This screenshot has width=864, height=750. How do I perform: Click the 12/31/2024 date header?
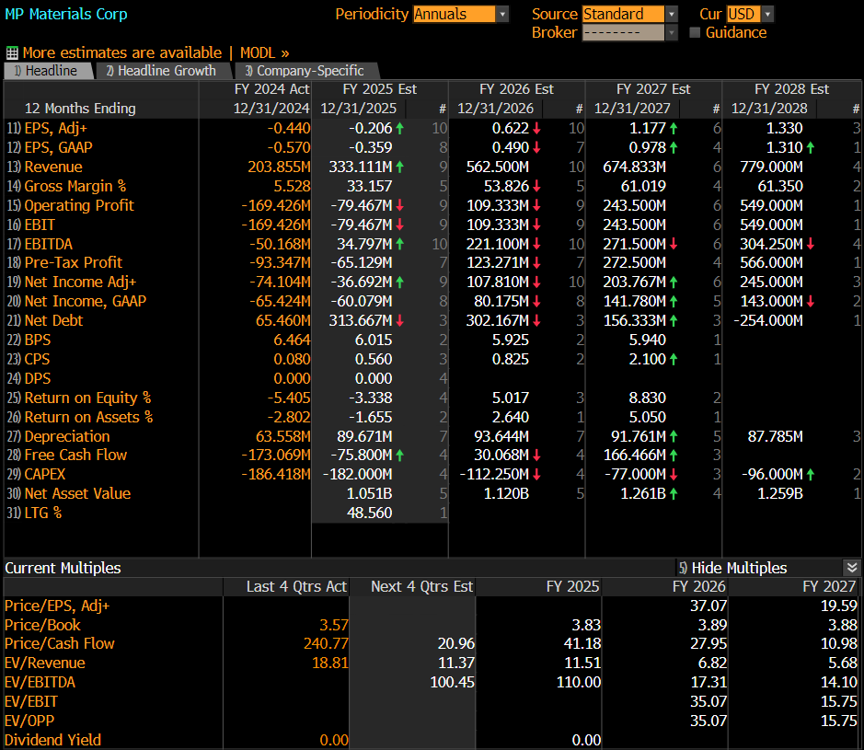pyautogui.click(x=271, y=109)
